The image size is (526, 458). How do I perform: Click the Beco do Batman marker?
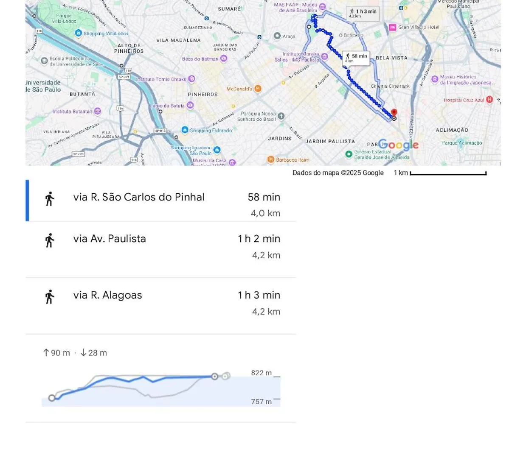pyautogui.click(x=224, y=59)
